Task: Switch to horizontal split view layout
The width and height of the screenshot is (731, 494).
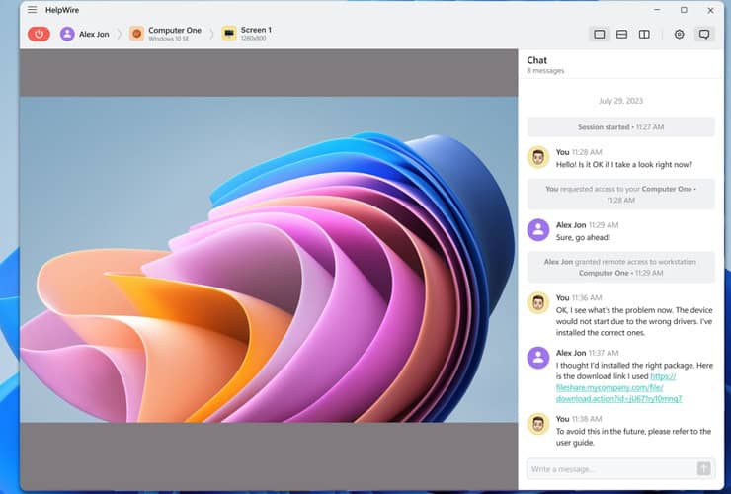Action: pos(621,34)
